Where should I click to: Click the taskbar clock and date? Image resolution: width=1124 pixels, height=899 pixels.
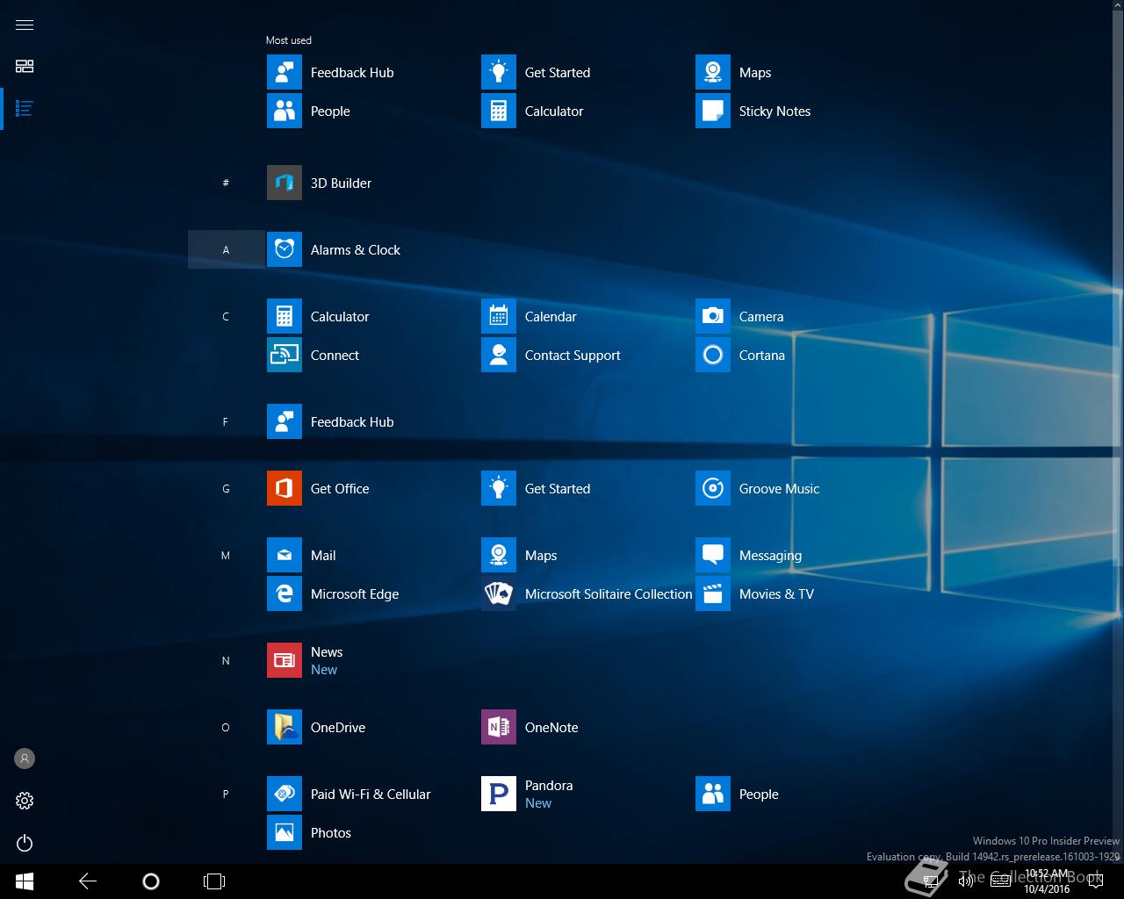pos(1047,881)
